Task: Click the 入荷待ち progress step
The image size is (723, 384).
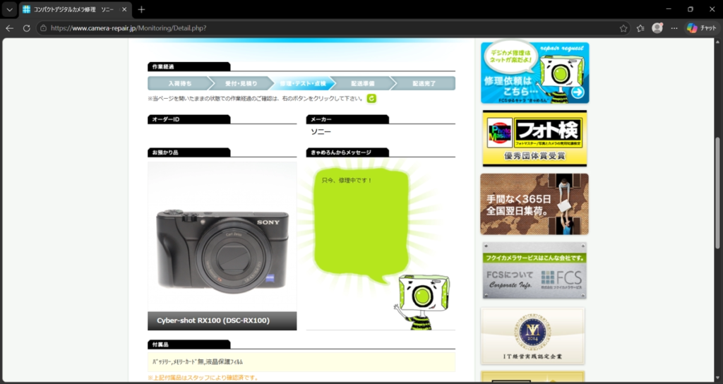Action: coord(180,83)
